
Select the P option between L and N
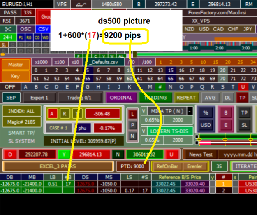tap(132, 125)
